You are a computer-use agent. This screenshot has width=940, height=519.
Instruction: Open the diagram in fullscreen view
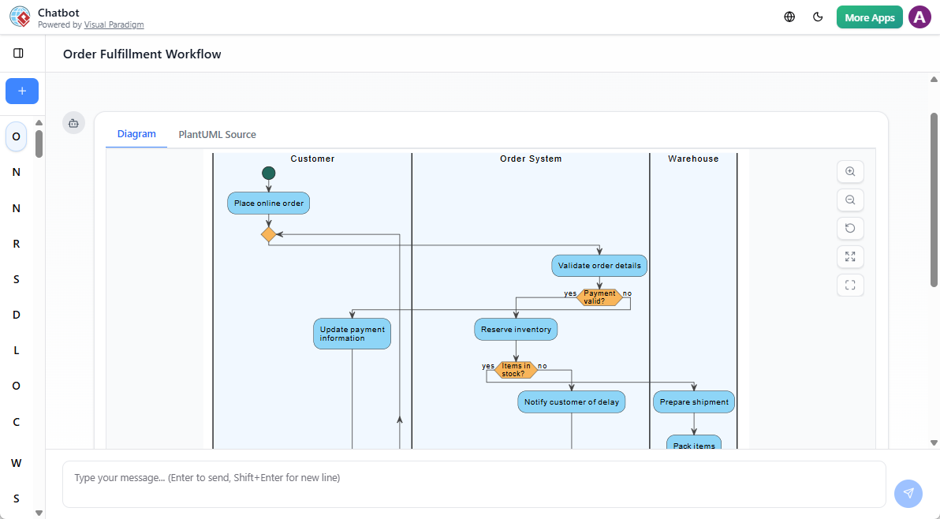[x=849, y=285]
